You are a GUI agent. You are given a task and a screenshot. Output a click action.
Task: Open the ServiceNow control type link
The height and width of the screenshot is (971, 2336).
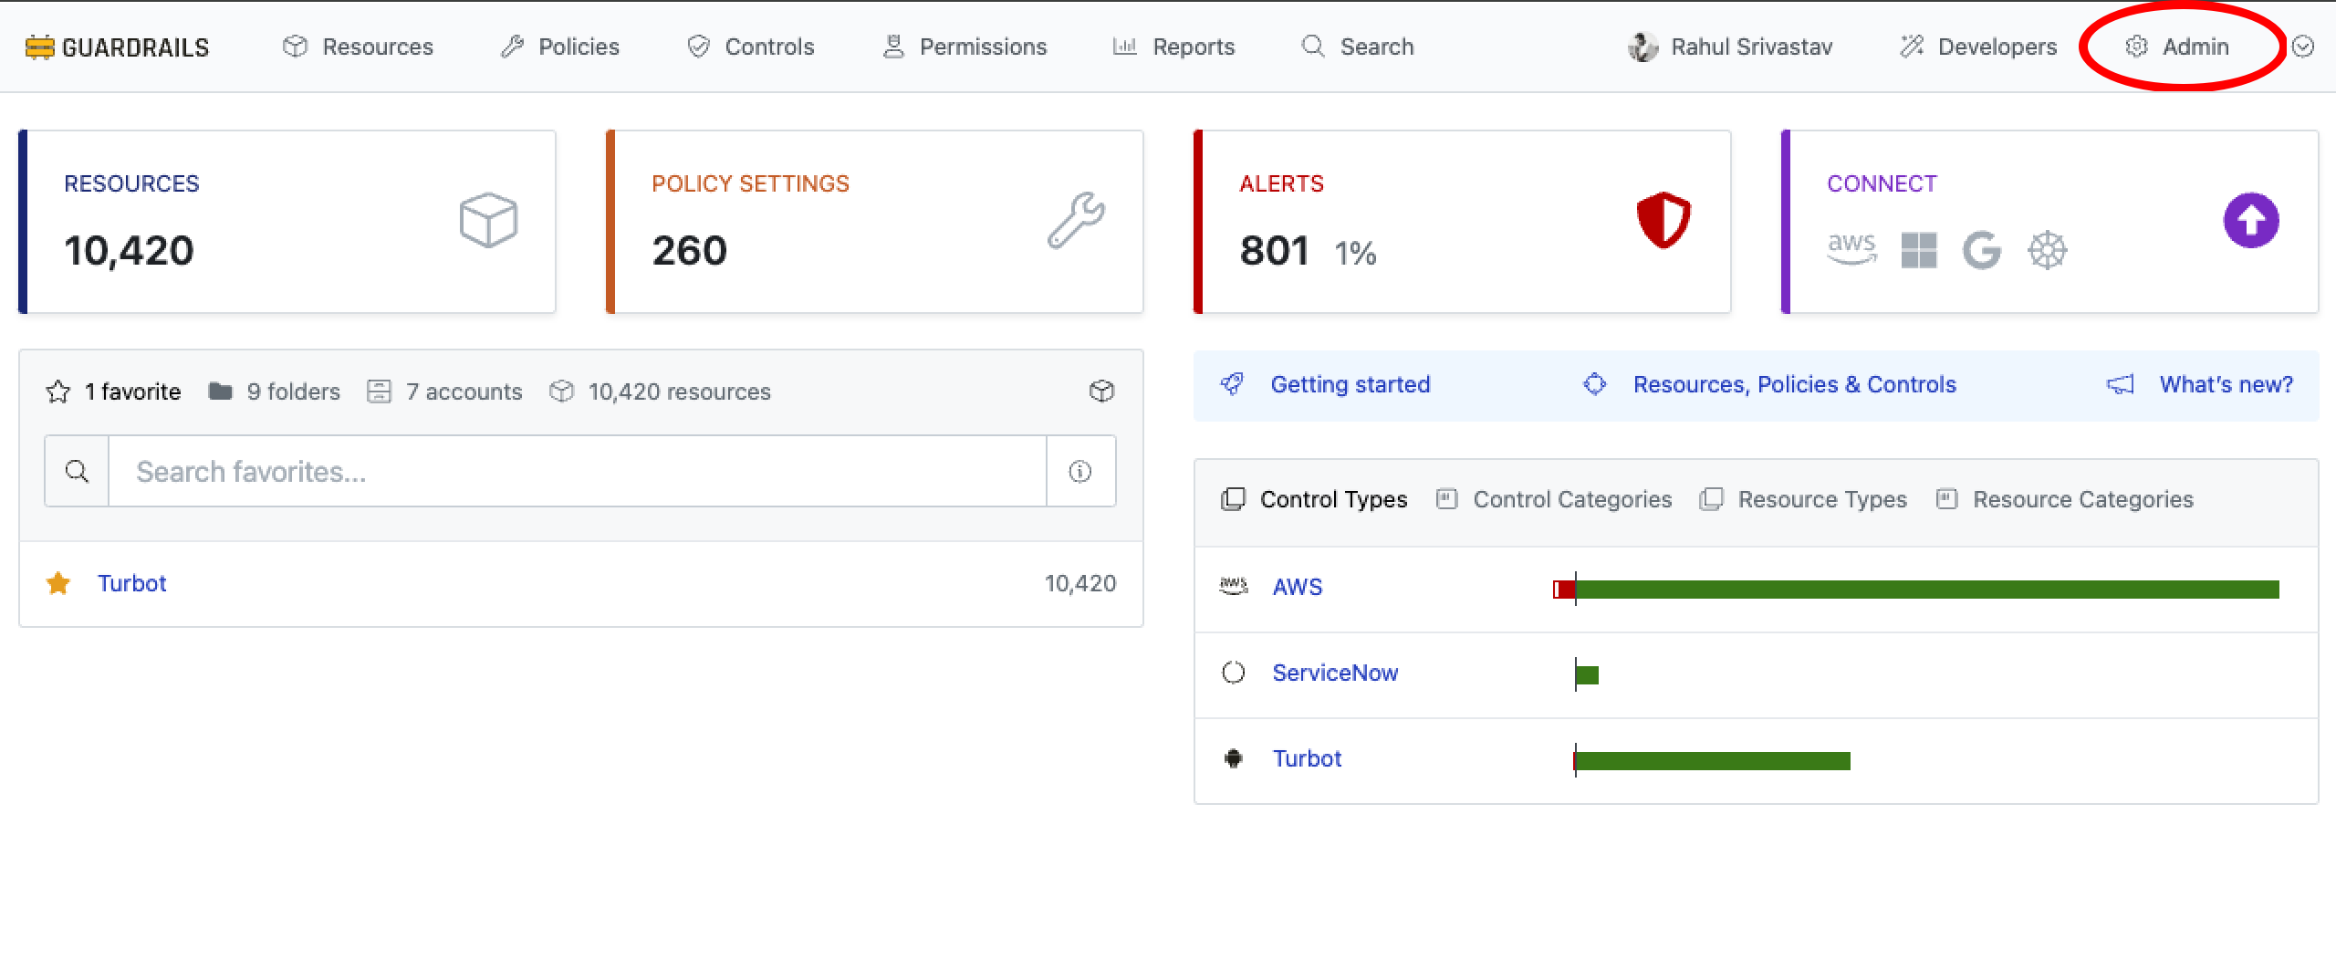(1334, 673)
